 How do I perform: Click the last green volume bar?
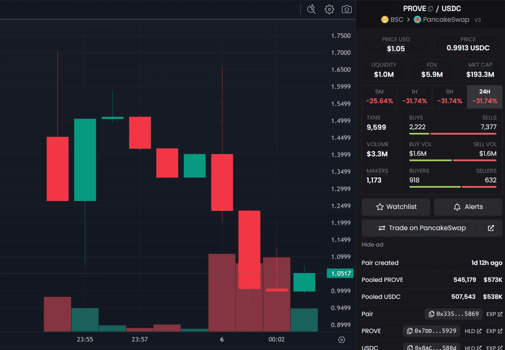click(304, 320)
